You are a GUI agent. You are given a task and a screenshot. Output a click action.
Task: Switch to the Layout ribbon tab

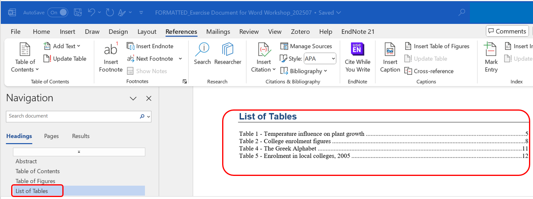point(147,32)
